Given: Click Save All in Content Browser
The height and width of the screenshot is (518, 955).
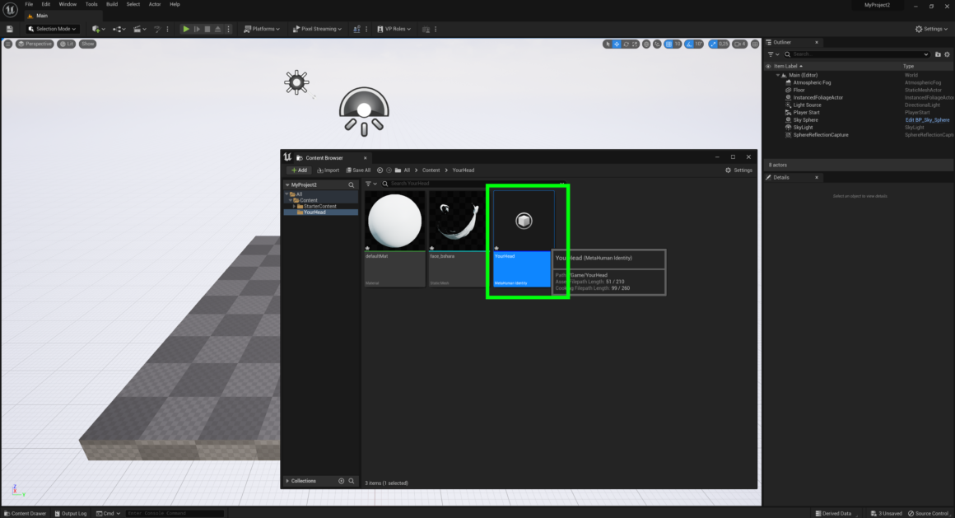Looking at the screenshot, I should pos(358,170).
